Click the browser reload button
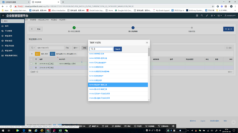The height and width of the screenshot is (133, 238). 11,6
